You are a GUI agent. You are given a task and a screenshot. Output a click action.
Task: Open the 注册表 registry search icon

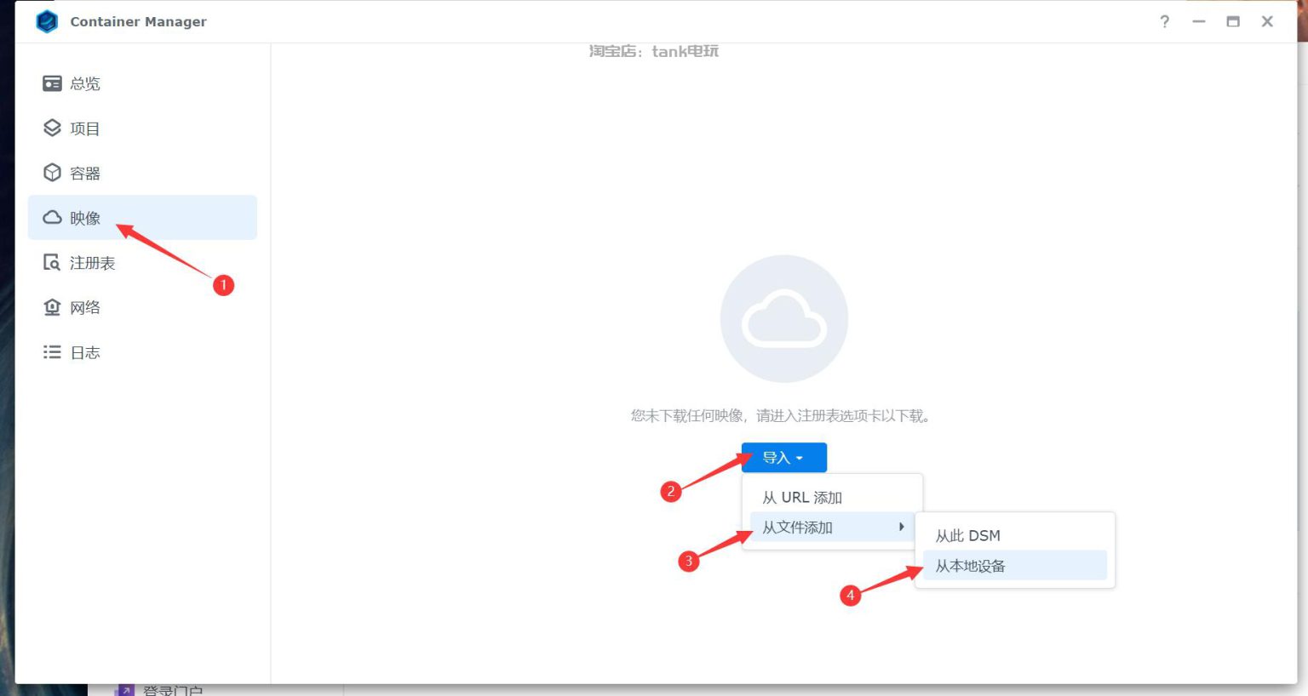(52, 262)
